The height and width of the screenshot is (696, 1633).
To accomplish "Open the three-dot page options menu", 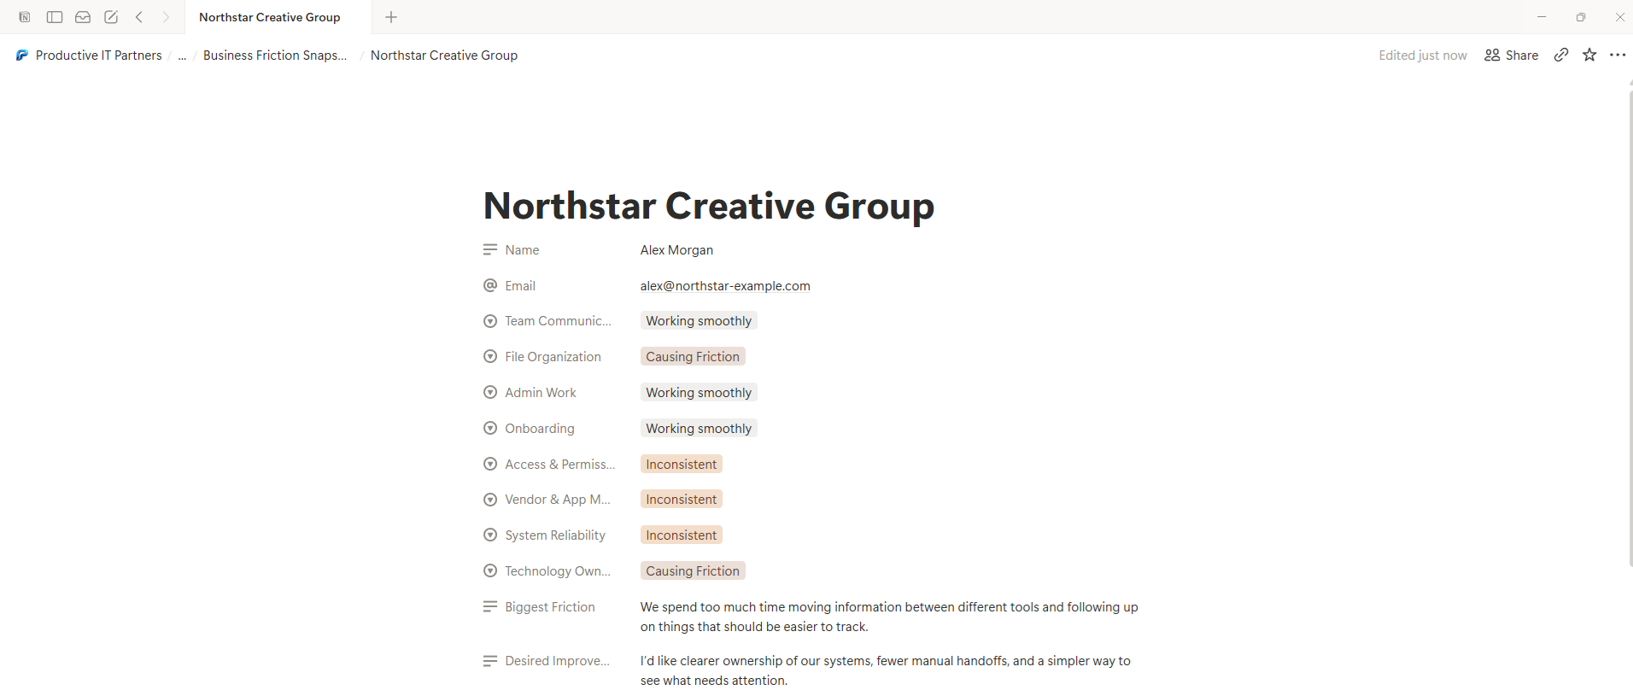I will [1618, 55].
